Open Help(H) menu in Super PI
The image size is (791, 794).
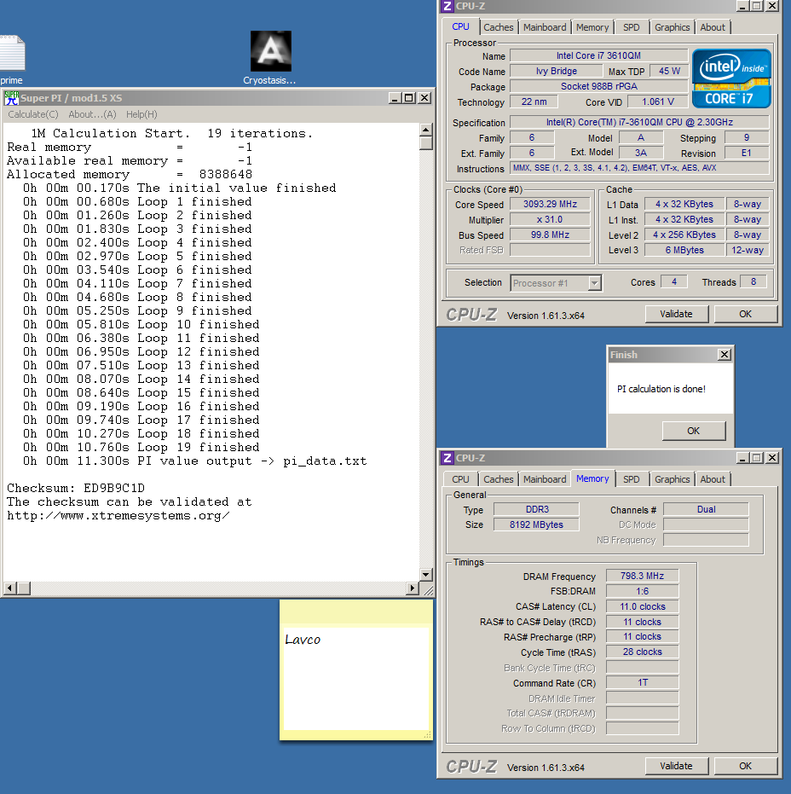tap(141, 114)
